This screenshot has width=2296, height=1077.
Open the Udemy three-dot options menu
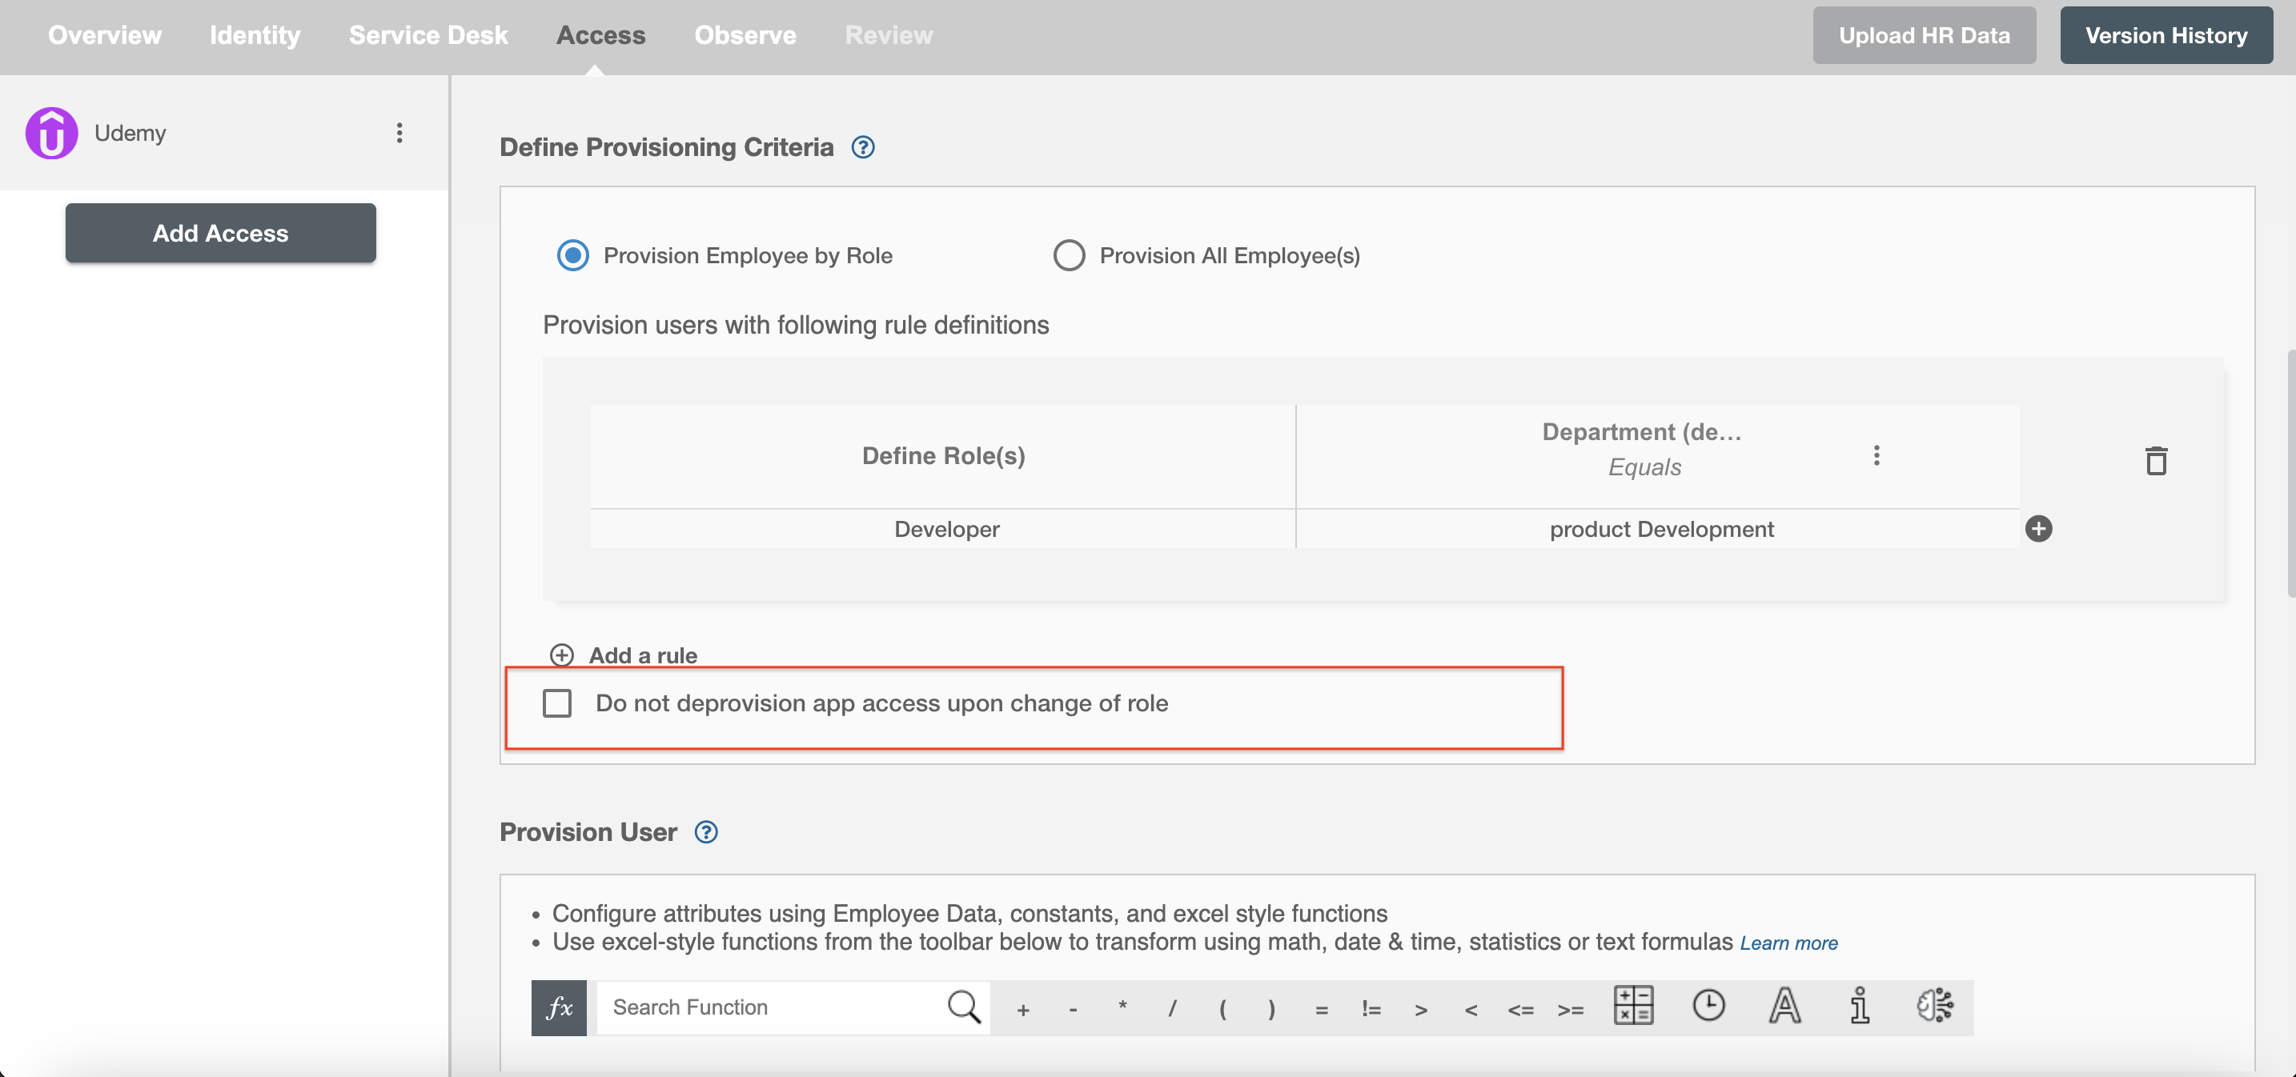tap(399, 133)
